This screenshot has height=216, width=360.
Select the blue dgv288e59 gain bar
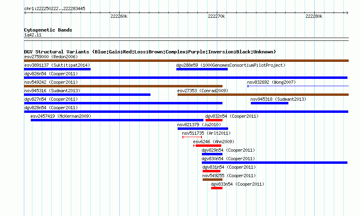pyautogui.click(x=202, y=69)
